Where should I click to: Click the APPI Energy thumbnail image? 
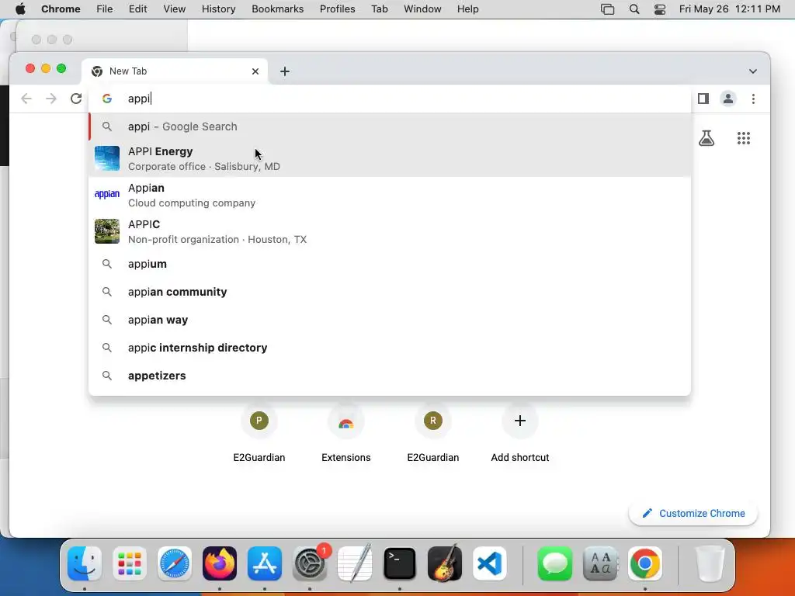coord(107,158)
